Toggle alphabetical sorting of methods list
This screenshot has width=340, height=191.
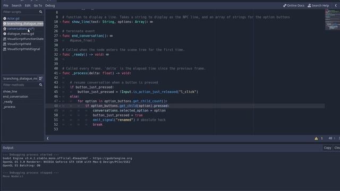pyautogui.click(x=41, y=79)
